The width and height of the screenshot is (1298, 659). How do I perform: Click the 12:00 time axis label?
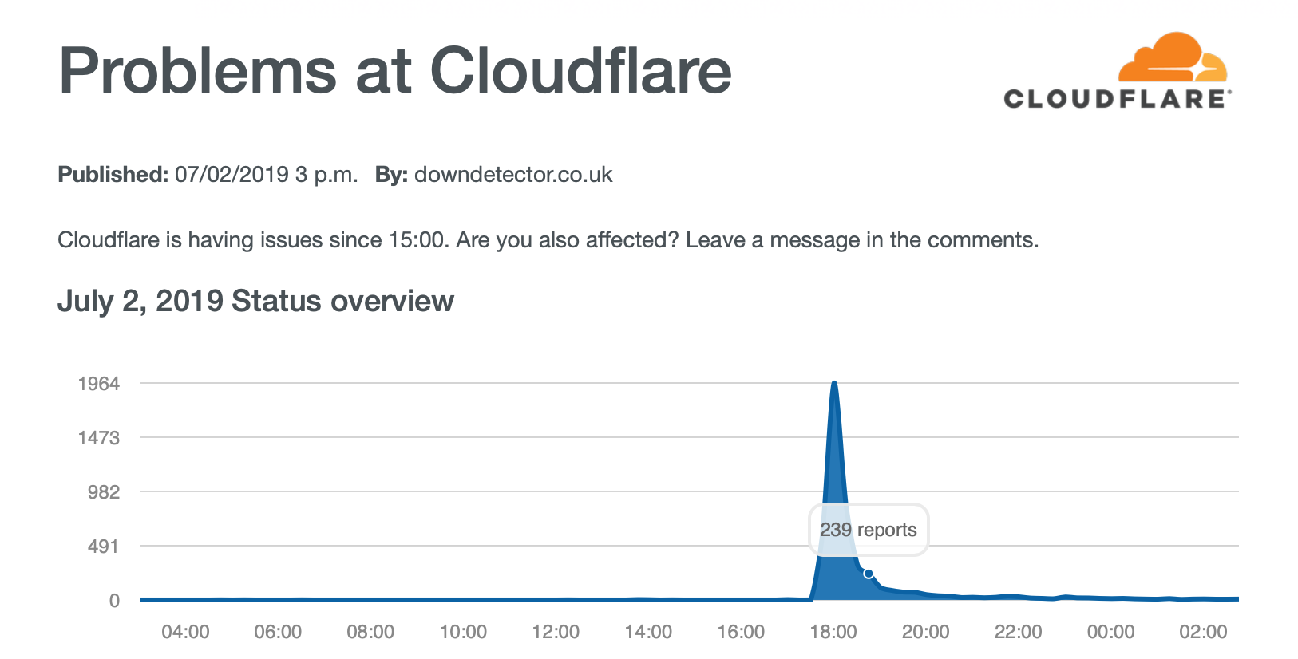[x=556, y=632]
